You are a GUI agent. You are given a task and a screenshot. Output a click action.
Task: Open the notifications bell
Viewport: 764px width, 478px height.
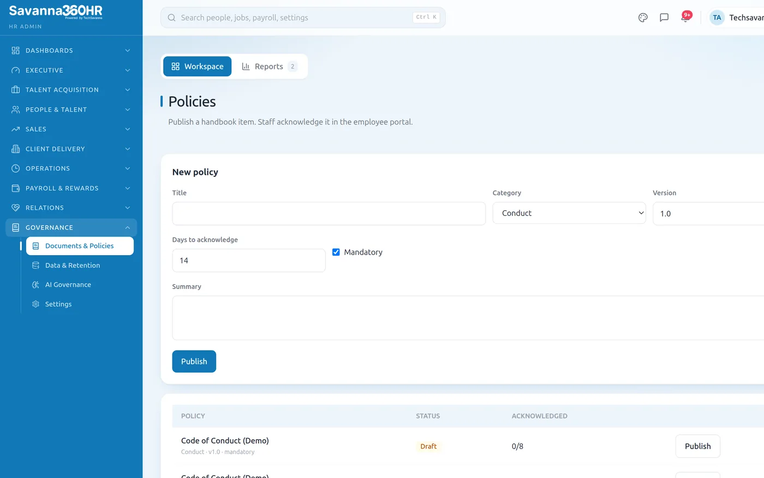click(685, 17)
